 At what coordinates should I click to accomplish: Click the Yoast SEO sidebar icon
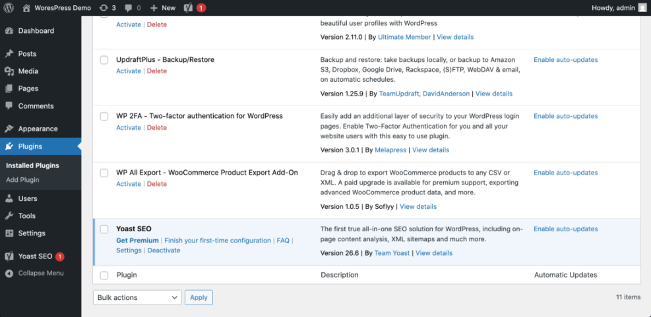click(x=9, y=256)
